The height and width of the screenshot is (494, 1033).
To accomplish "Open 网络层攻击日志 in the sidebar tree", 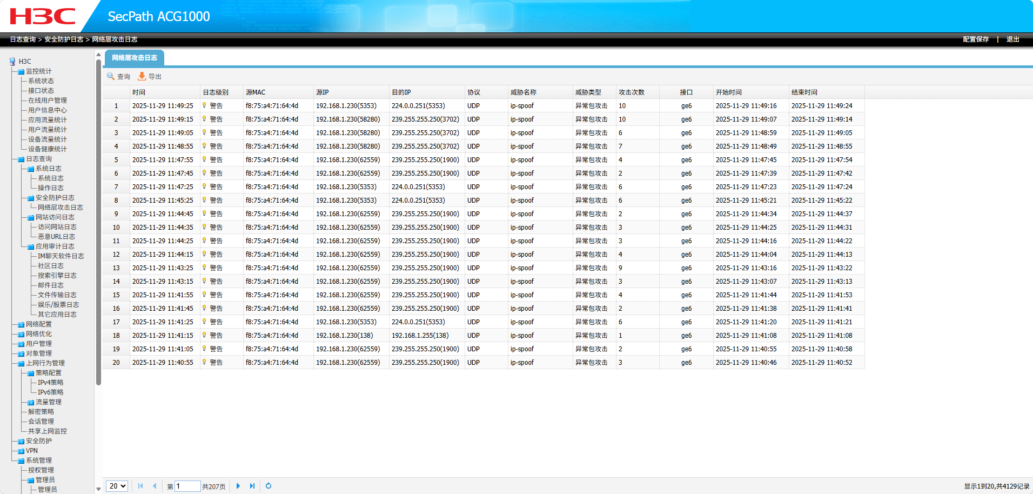I will pos(61,208).
